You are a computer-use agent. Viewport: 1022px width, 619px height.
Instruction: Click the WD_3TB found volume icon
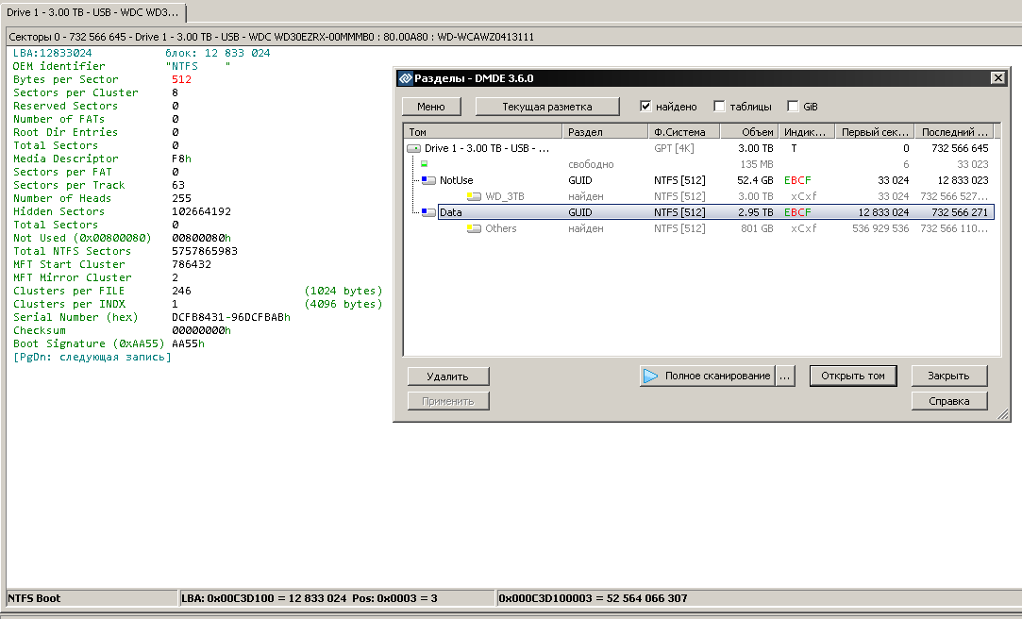474,196
